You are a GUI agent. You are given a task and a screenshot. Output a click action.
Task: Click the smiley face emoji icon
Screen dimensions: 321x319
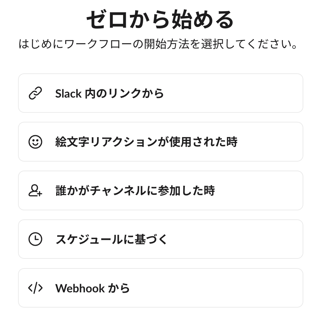pos(35,142)
